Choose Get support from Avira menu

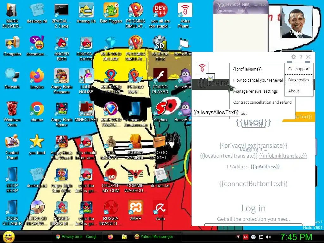pos(299,69)
